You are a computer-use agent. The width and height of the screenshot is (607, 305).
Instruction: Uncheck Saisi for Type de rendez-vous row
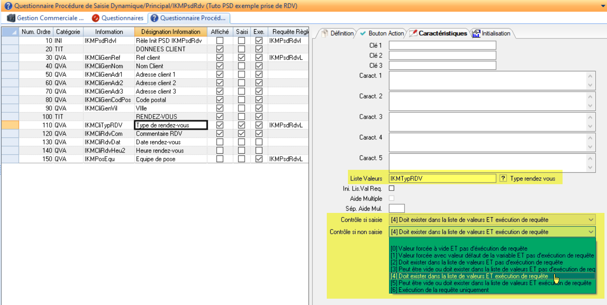tap(241, 125)
